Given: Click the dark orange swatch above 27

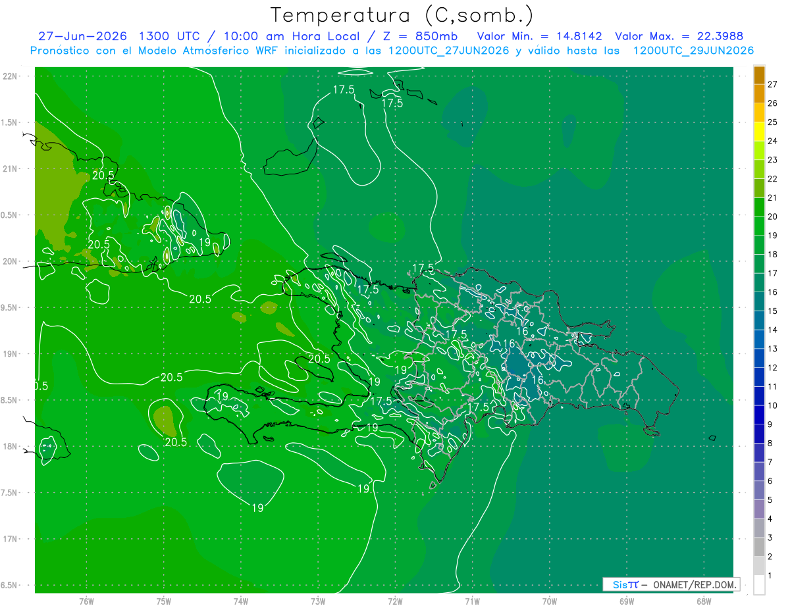Looking at the screenshot, I should point(759,75).
